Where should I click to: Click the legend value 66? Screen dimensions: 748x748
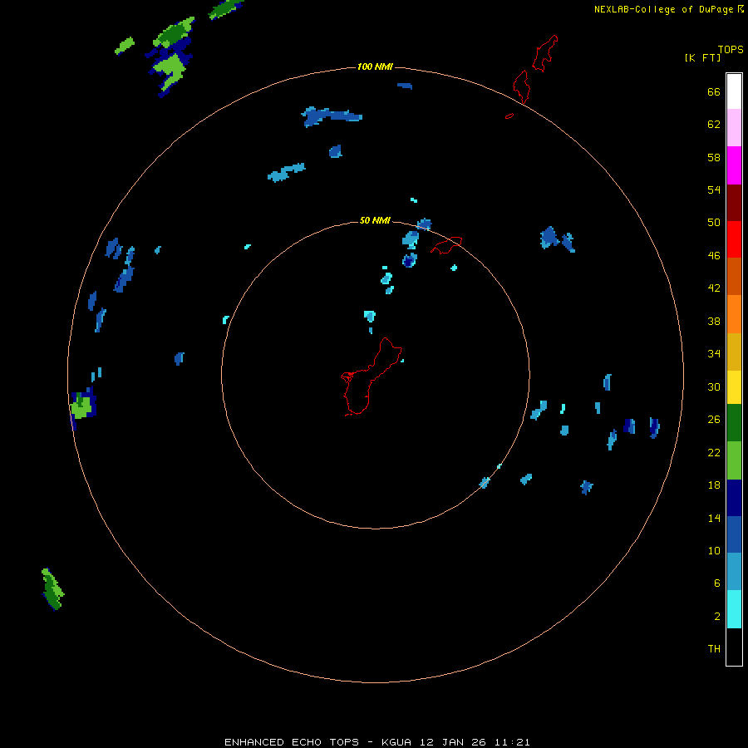coord(714,91)
